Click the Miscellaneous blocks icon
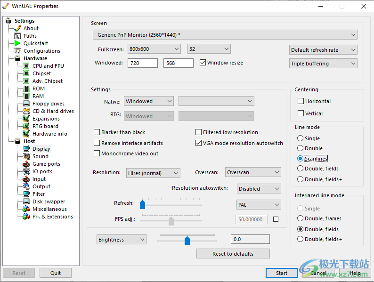Image resolution: width=374 pixels, height=282 pixels. (26, 209)
